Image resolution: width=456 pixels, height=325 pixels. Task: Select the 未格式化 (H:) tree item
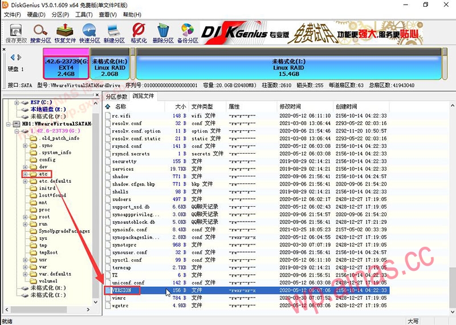coord(48,288)
